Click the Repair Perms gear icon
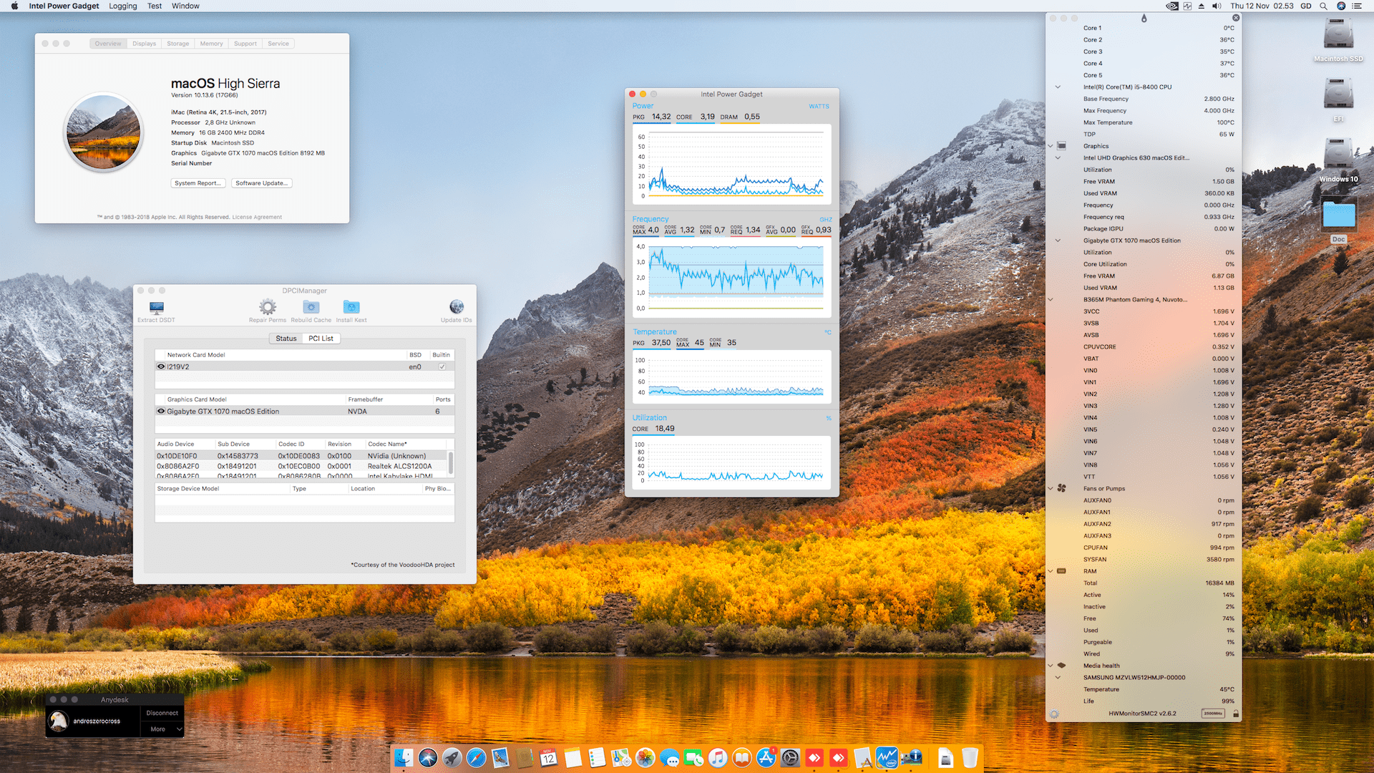Screen dimensions: 1374x773 coord(267,308)
